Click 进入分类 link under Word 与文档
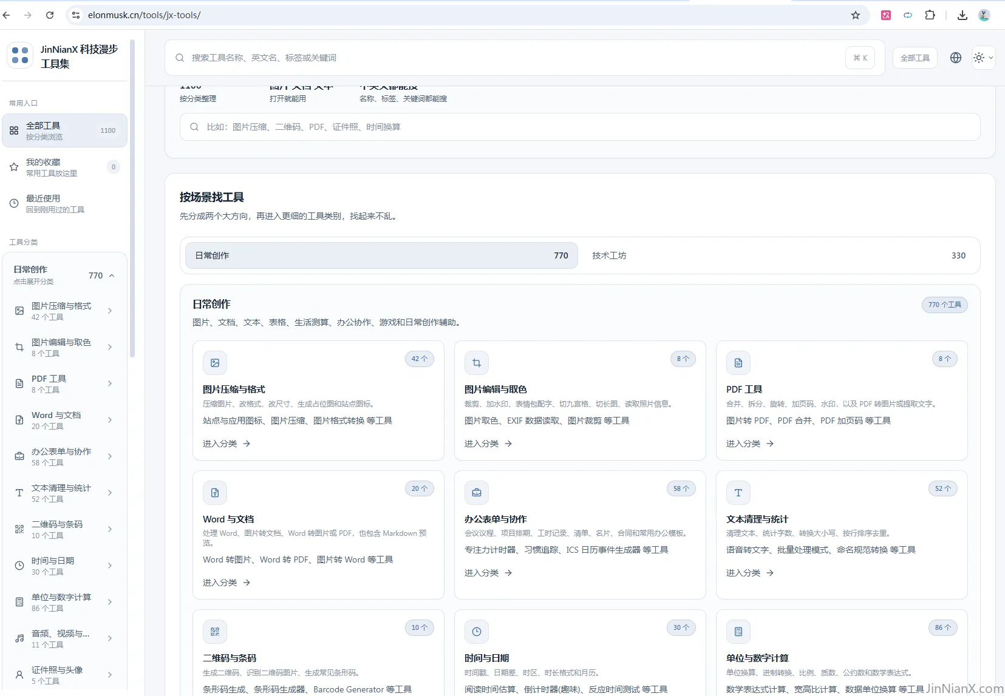Image resolution: width=1005 pixels, height=696 pixels. (x=227, y=583)
